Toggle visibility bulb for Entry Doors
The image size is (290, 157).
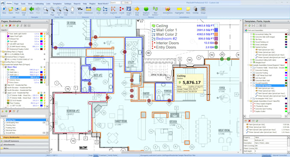pos(44,82)
